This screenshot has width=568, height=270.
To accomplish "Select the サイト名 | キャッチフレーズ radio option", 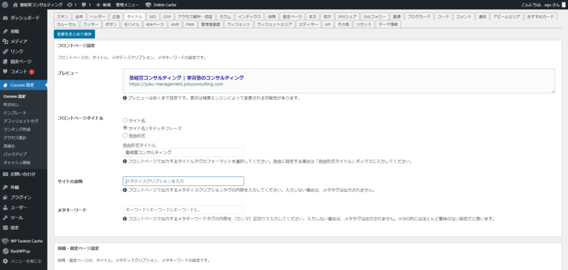I will point(125,128).
